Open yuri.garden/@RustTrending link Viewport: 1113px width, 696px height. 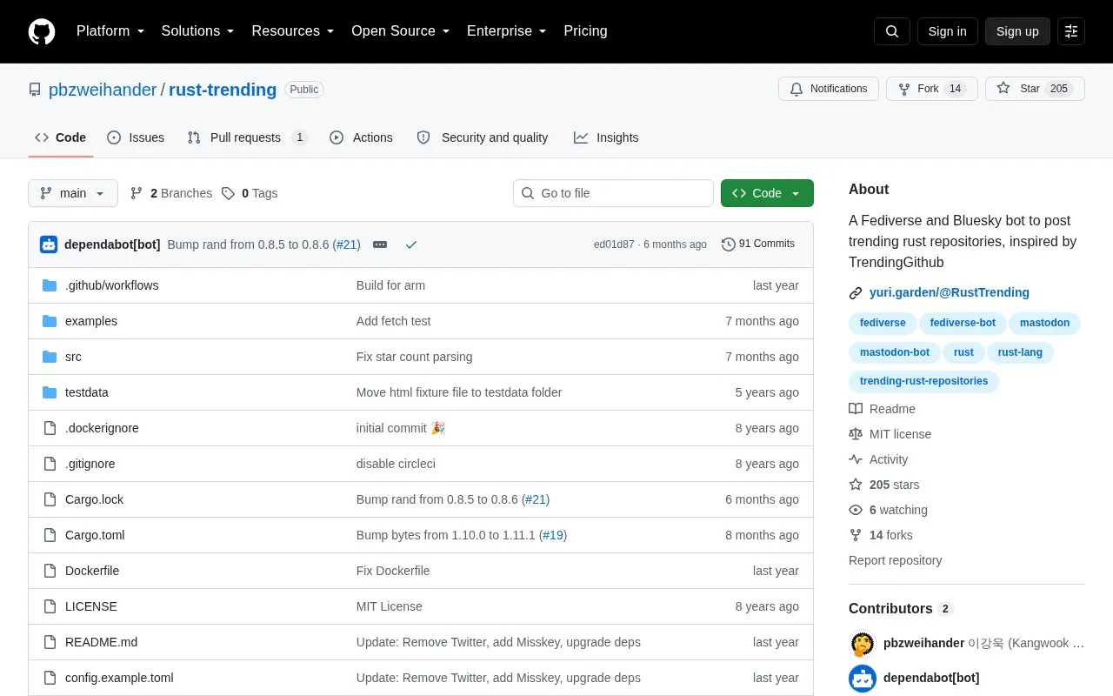coord(949,293)
